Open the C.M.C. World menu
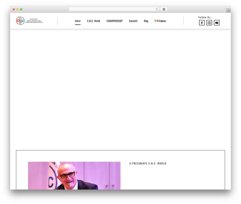The height and width of the screenshot is (204, 241). pyautogui.click(x=94, y=21)
